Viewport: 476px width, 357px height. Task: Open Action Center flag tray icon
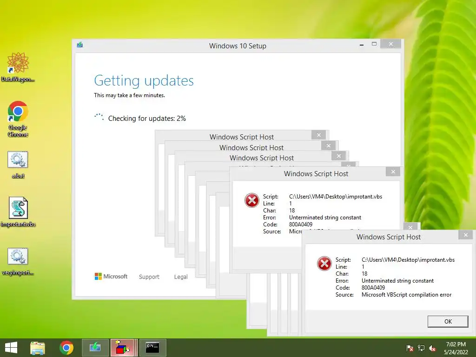410,348
